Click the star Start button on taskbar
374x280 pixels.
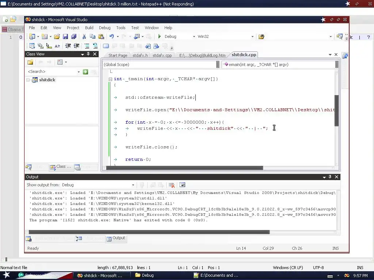7,275
